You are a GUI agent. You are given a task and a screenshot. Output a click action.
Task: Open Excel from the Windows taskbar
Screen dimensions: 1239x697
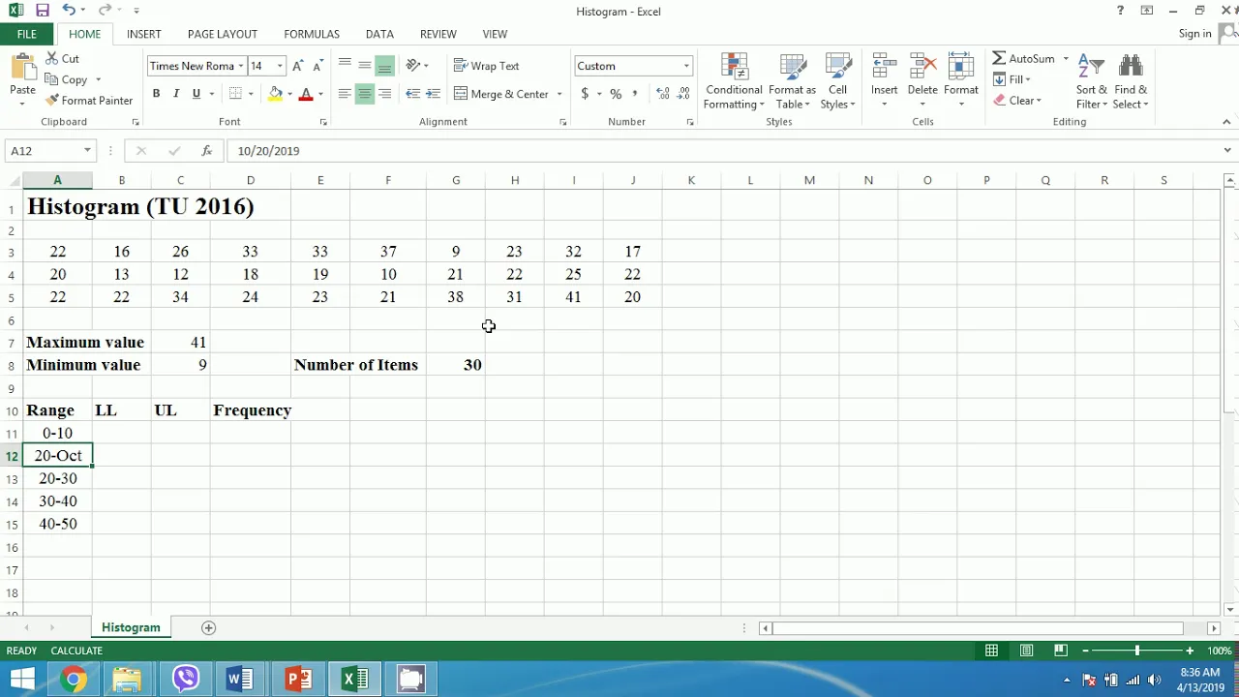click(354, 680)
